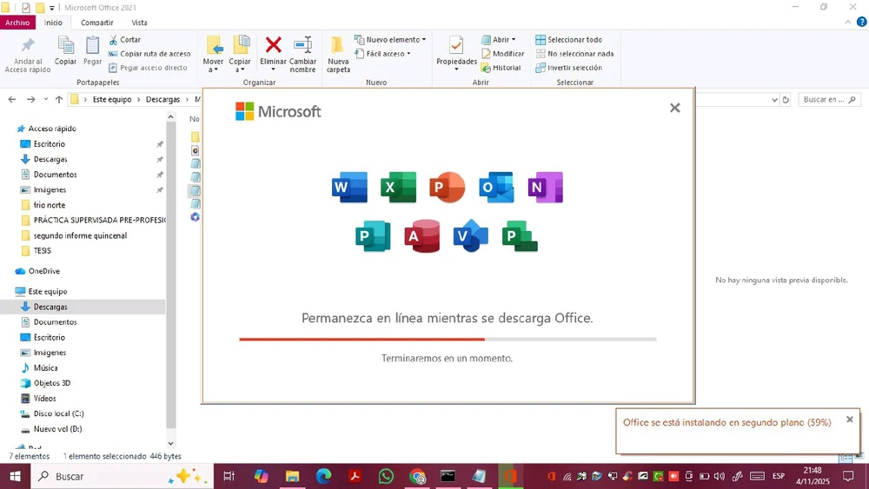This screenshot has height=489, width=869.
Task: Open the Compartir ribbon tab
Action: (96, 23)
